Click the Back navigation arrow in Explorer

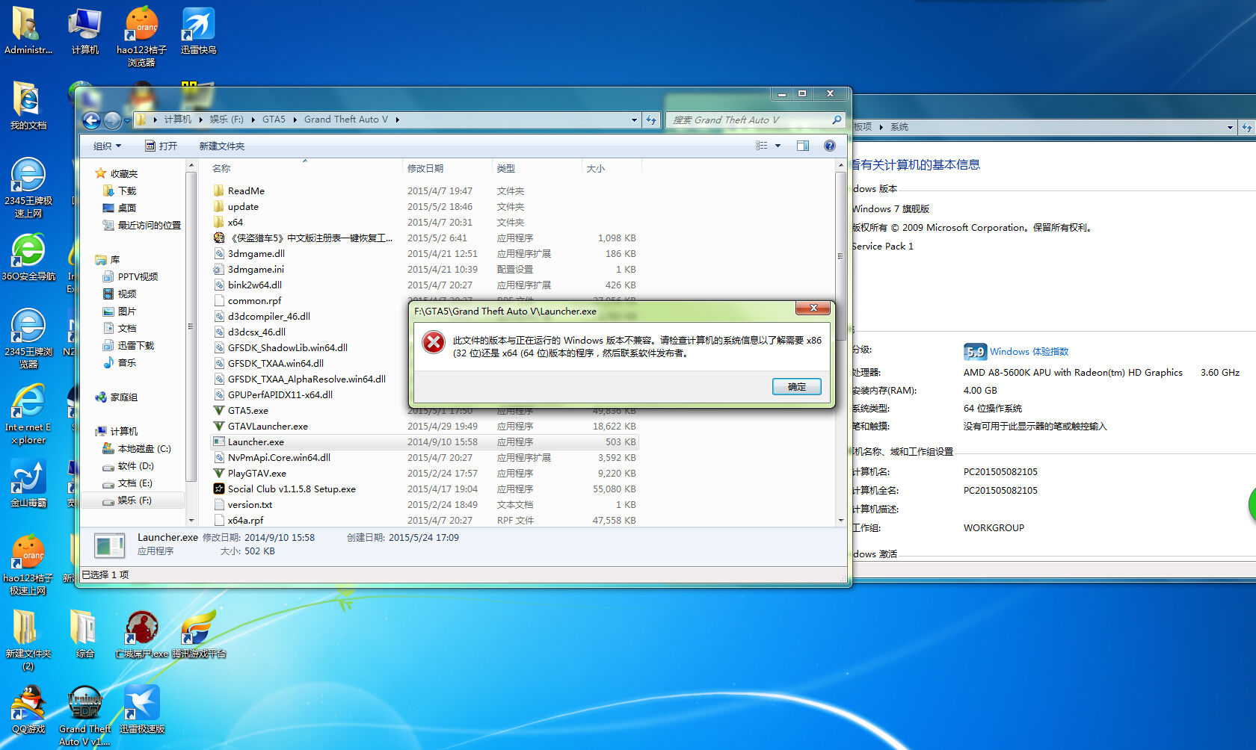click(x=91, y=120)
